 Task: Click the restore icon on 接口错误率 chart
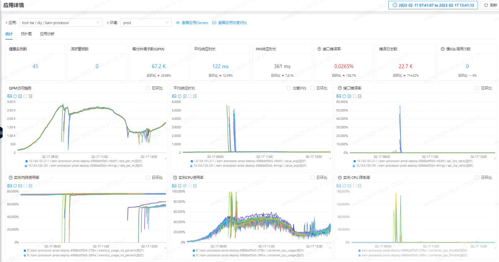click(344, 96)
